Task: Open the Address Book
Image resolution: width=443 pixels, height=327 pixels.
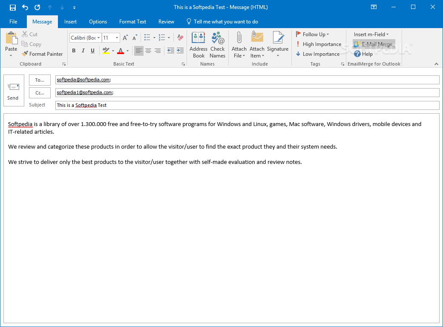Action: [x=198, y=45]
